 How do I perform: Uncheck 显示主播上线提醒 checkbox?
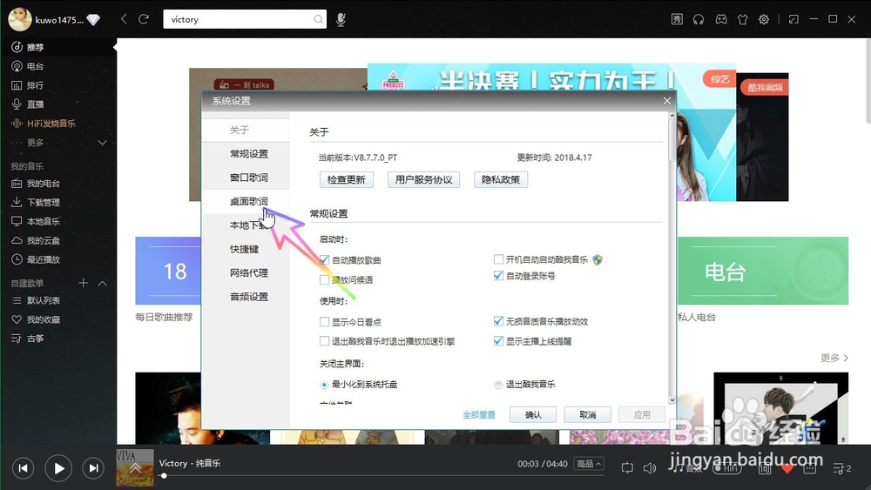point(498,340)
